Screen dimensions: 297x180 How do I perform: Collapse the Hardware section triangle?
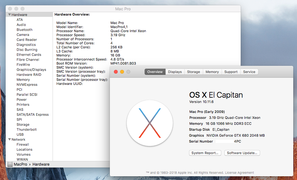9,15
